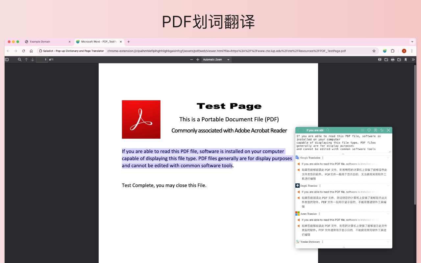The width and height of the screenshot is (421, 263).
Task: Start a new search in the Saladict panel
Action: [x=328, y=130]
